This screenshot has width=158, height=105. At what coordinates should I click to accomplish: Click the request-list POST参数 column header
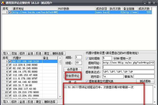coord(76,9)
